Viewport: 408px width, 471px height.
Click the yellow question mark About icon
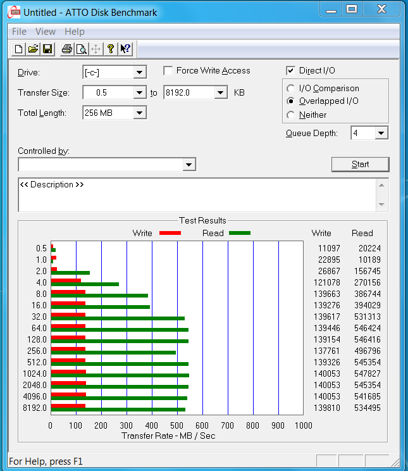(x=111, y=49)
